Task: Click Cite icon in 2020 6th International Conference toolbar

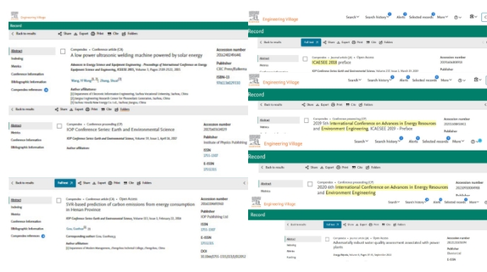Action: tap(354, 167)
